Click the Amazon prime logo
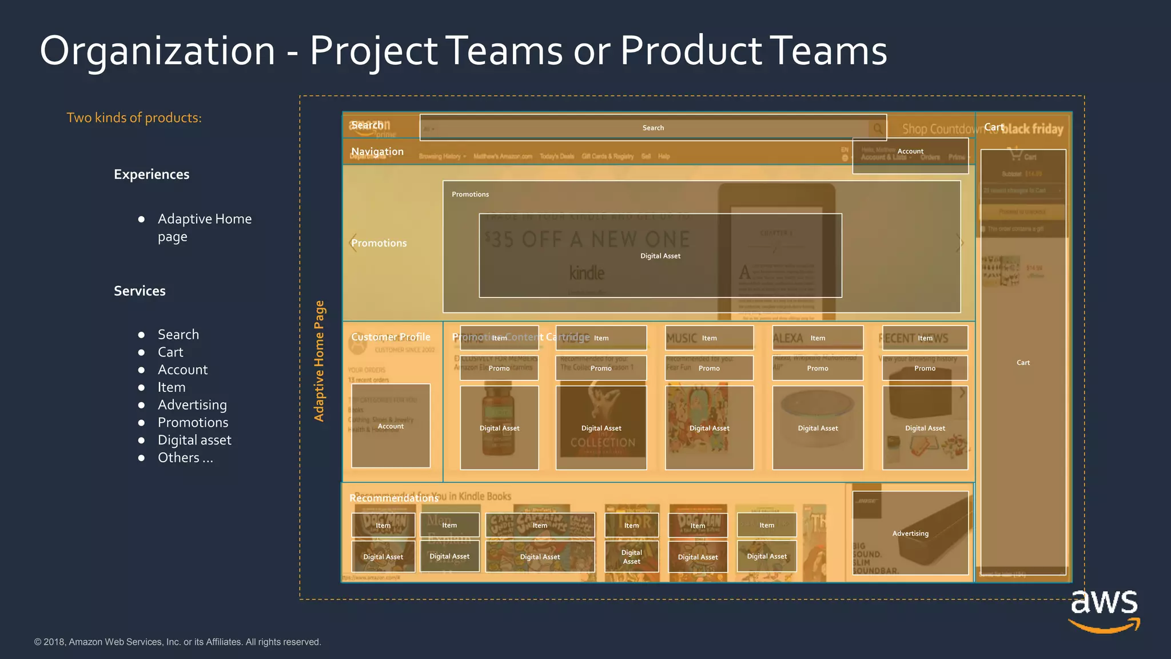 coord(373,129)
